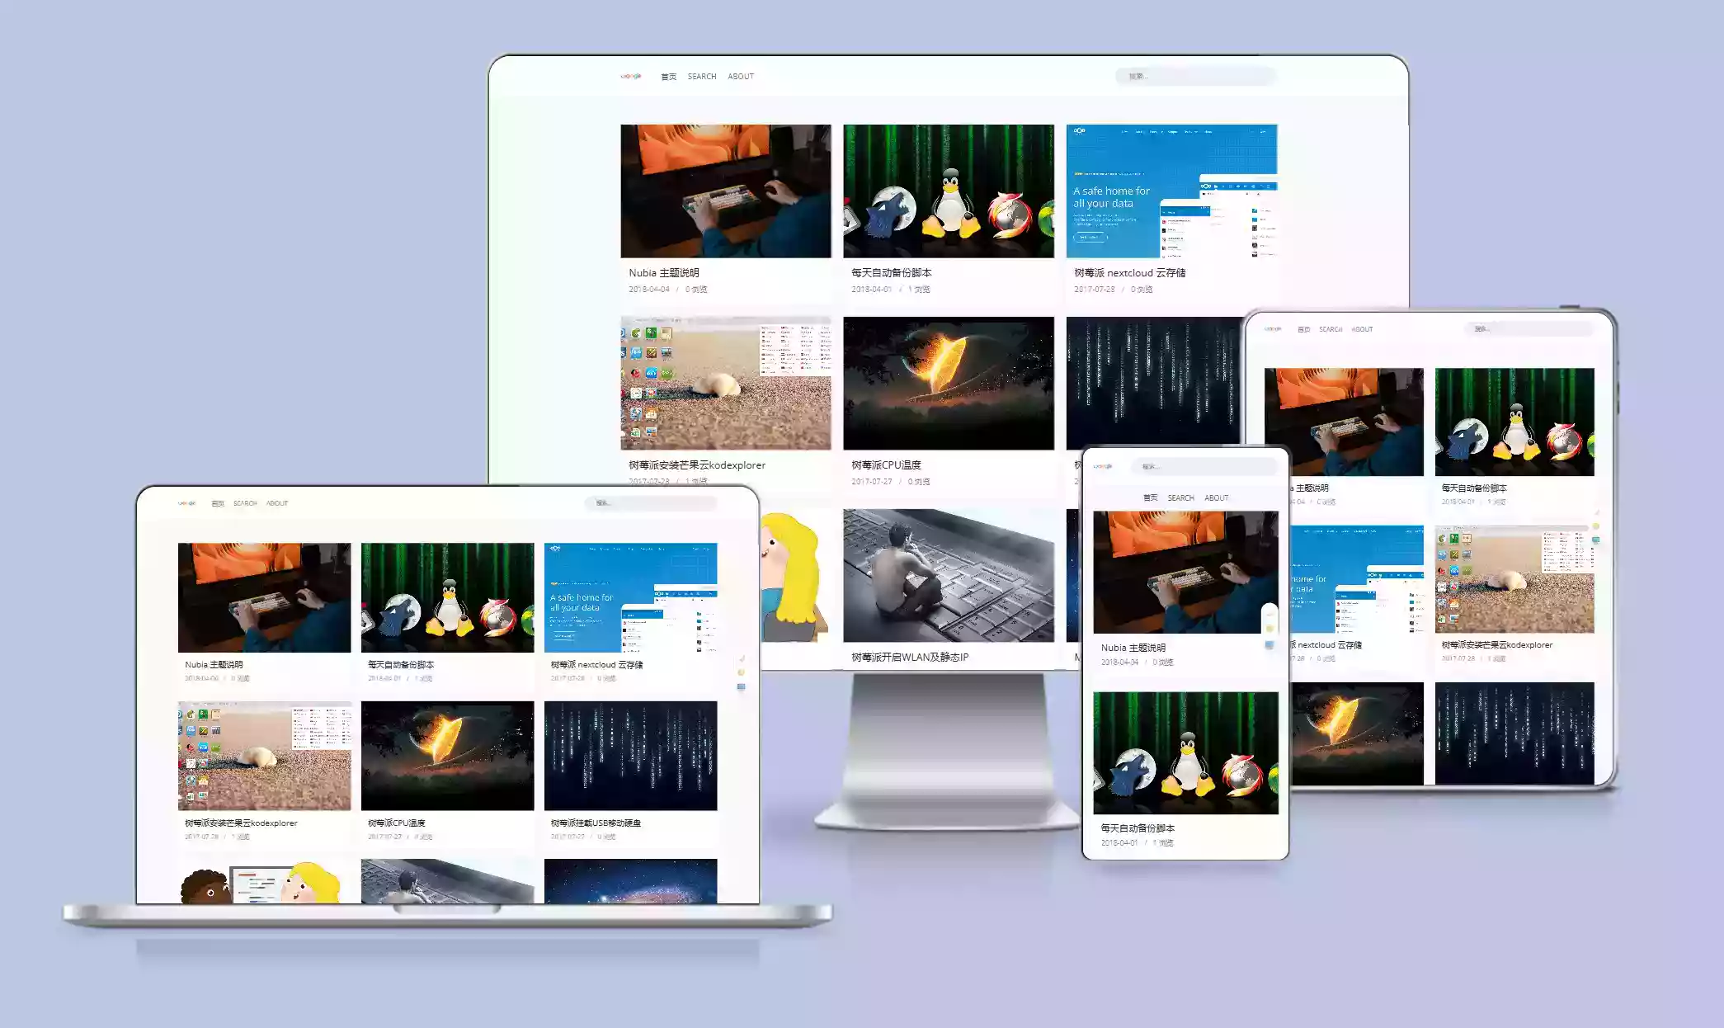The image size is (1724, 1028).
Task: Select SEARCH in the laptop navbar
Action: (245, 503)
